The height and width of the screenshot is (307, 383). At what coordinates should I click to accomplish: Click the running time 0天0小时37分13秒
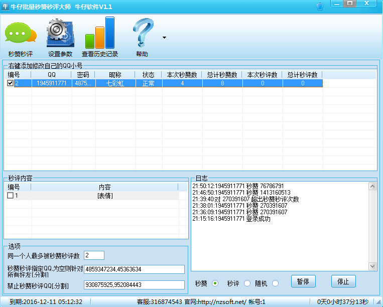pos(343,302)
